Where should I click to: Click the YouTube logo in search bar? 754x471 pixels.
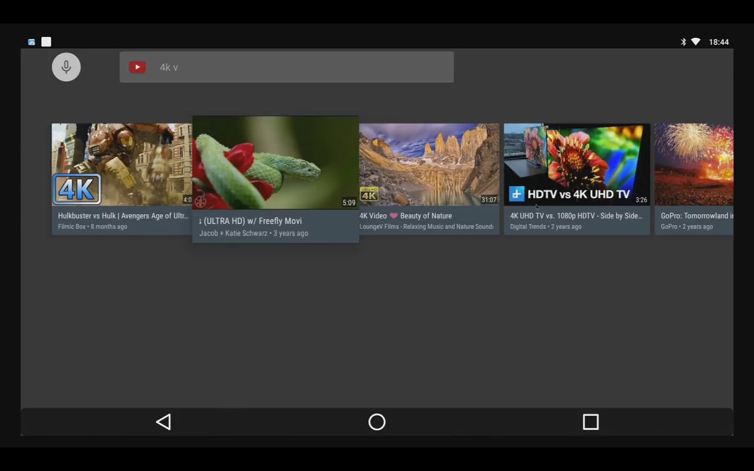tap(137, 67)
